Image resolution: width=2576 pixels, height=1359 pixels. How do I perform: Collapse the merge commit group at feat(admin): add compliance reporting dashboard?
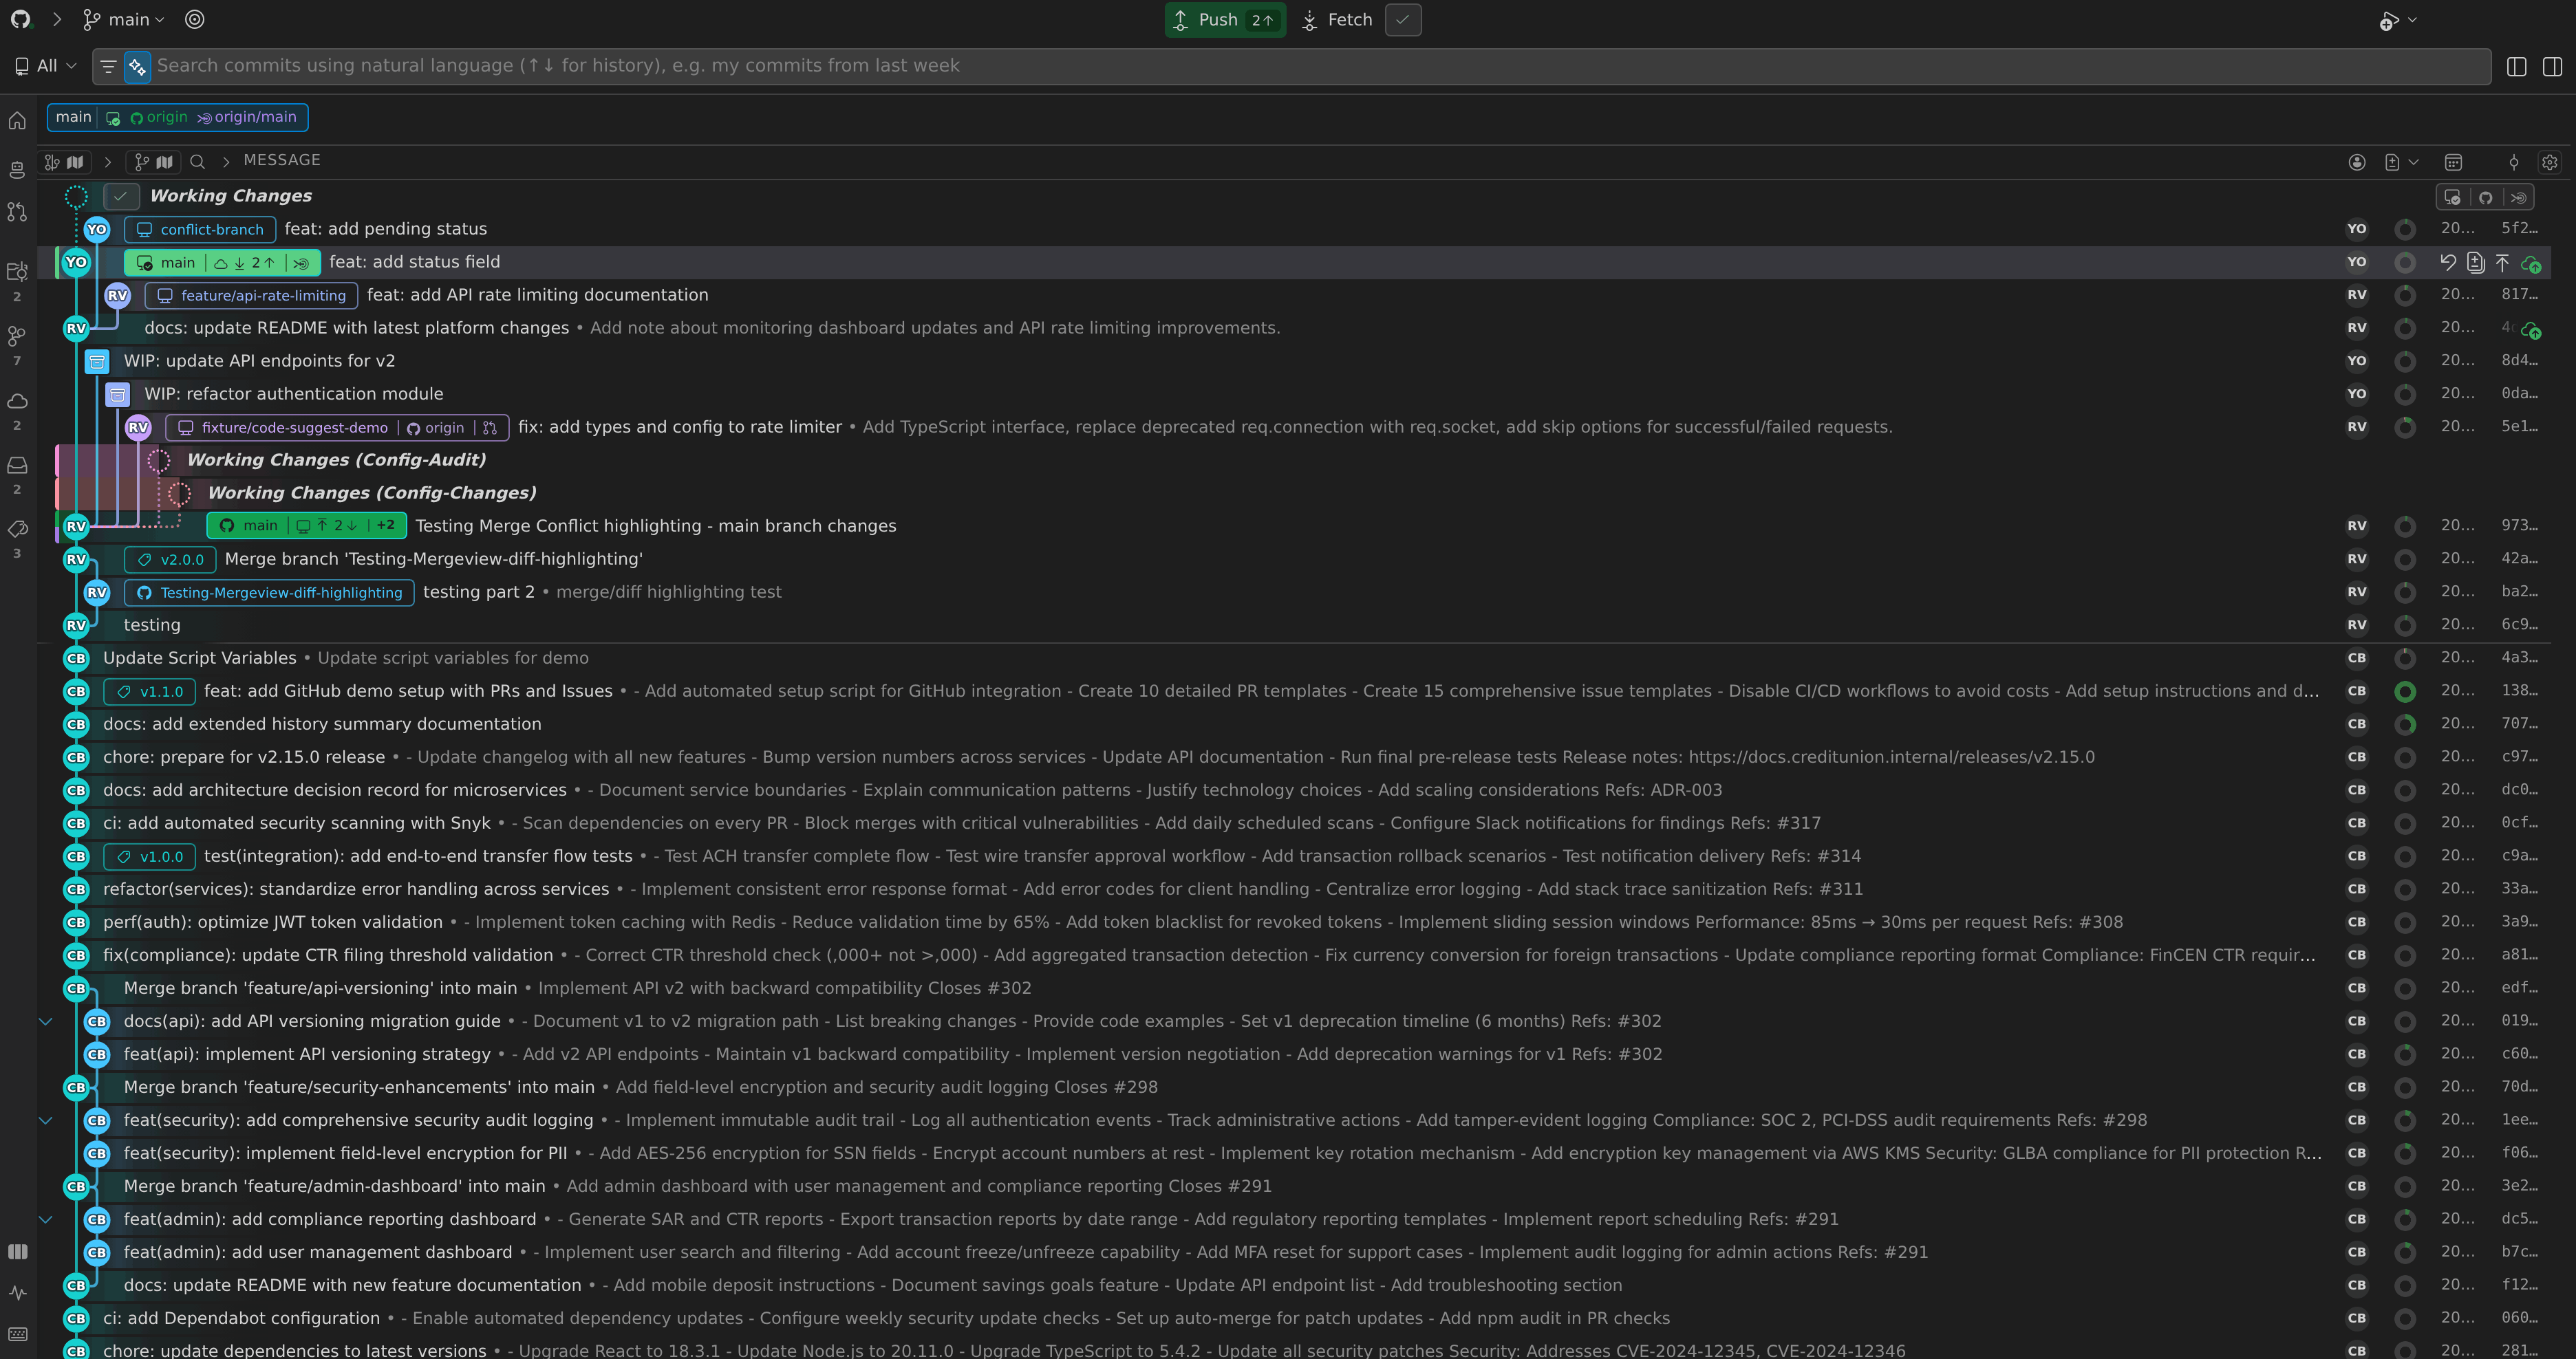(x=45, y=1219)
